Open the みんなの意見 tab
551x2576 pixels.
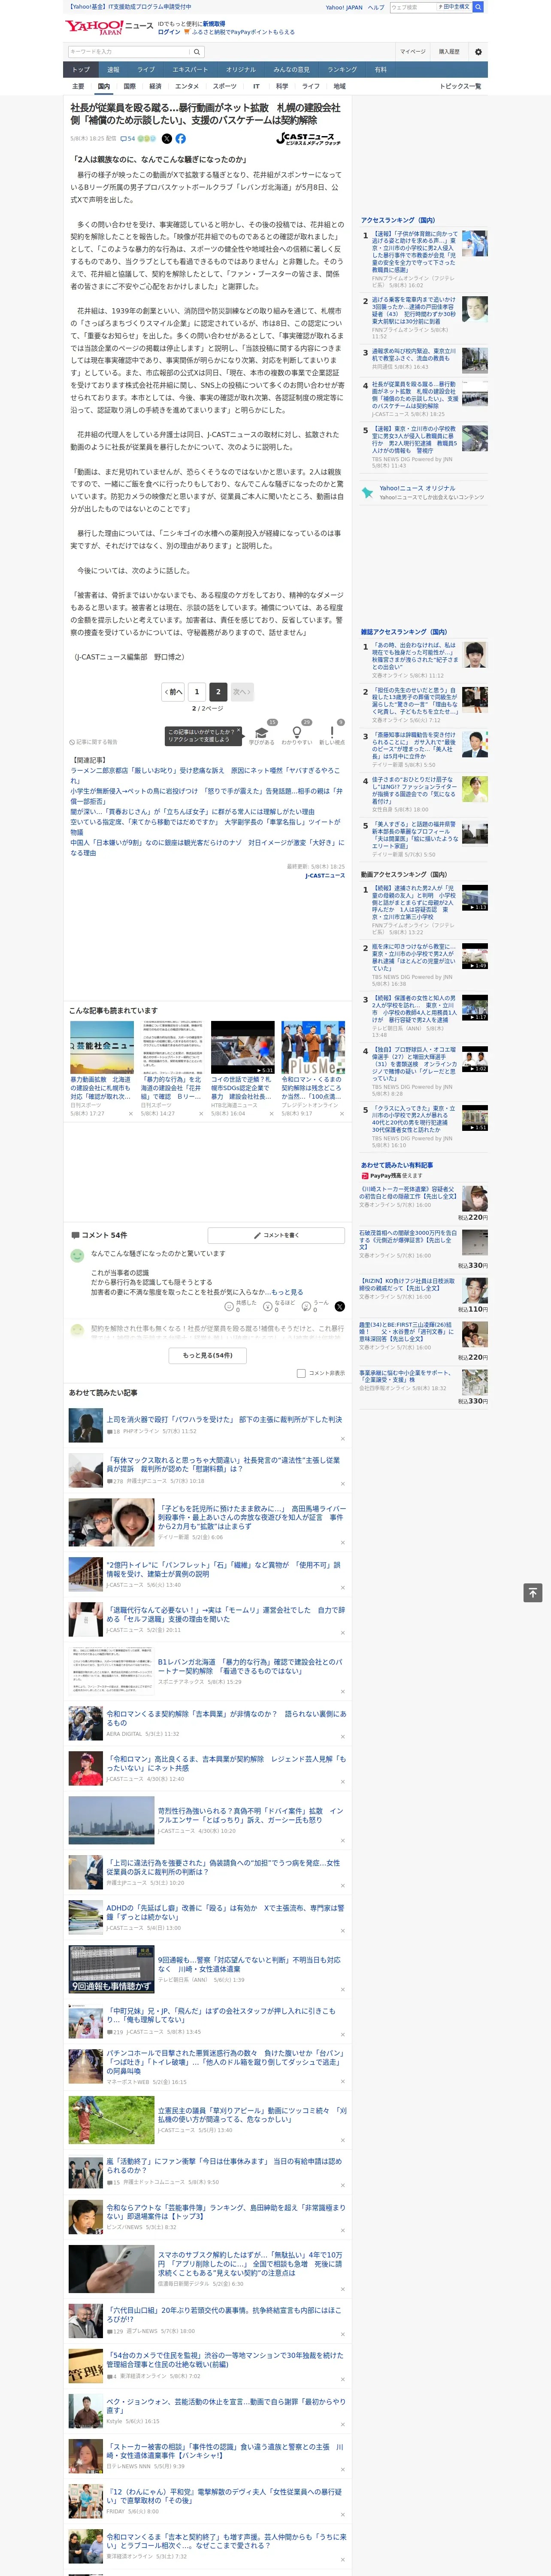pyautogui.click(x=291, y=70)
